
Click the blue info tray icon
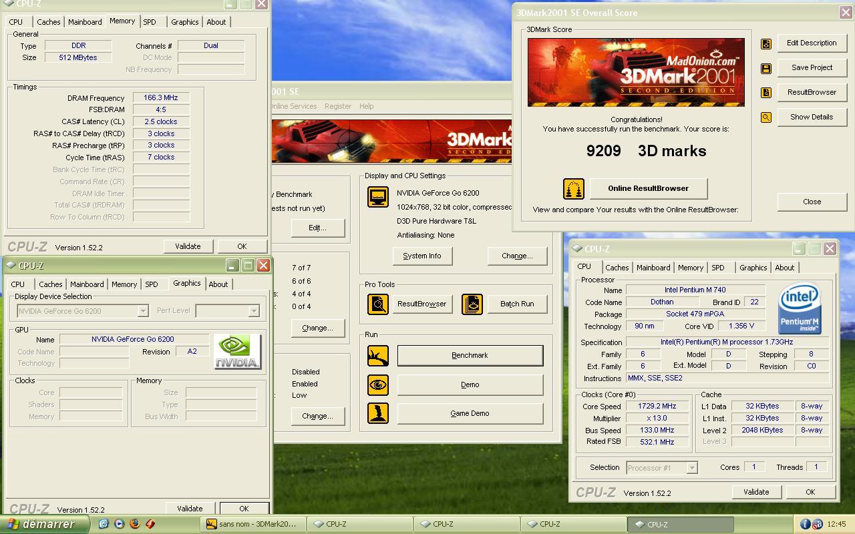[806, 524]
